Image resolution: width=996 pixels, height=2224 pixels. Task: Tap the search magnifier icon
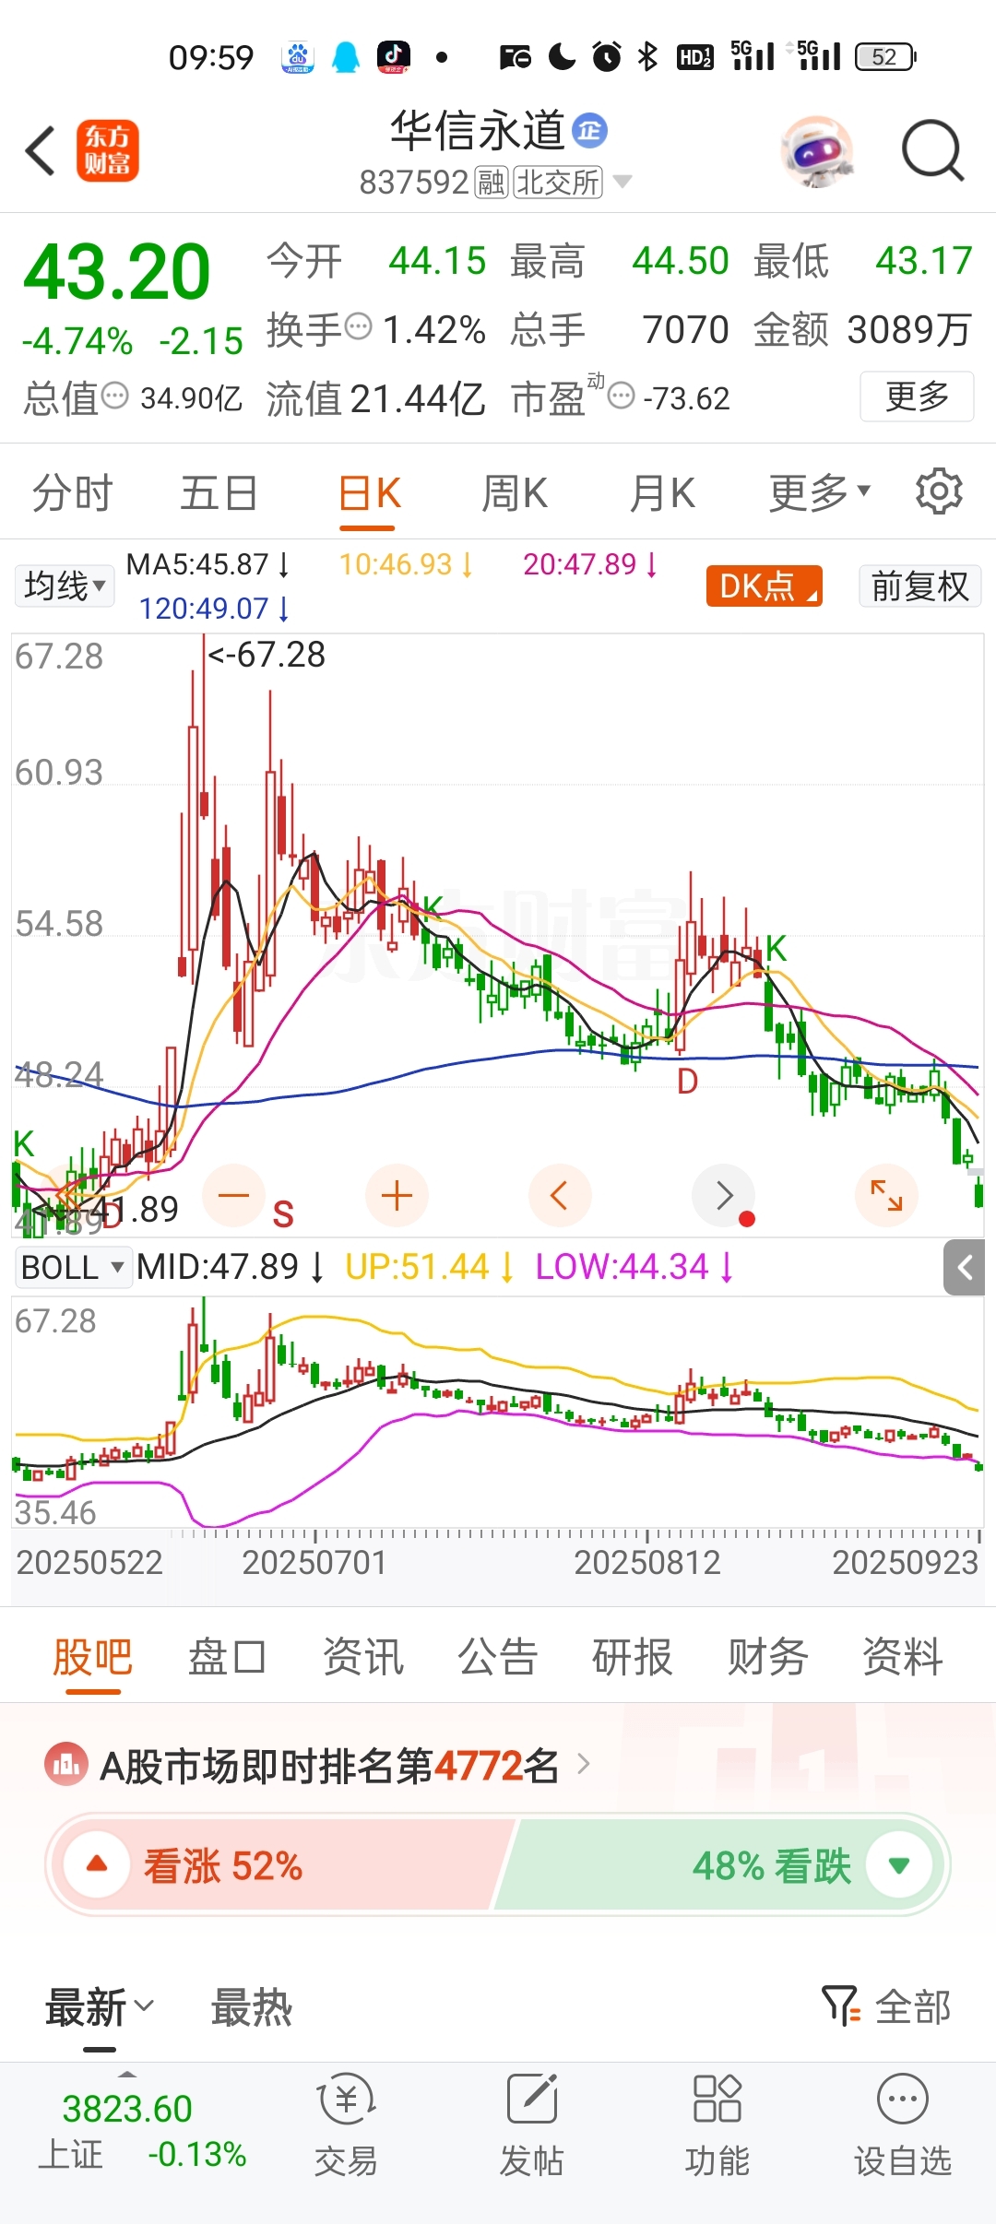click(932, 150)
